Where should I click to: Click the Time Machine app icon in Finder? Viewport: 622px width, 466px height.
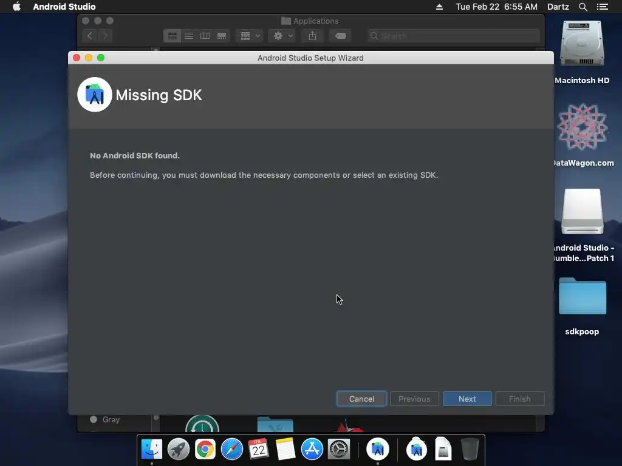tap(202, 424)
